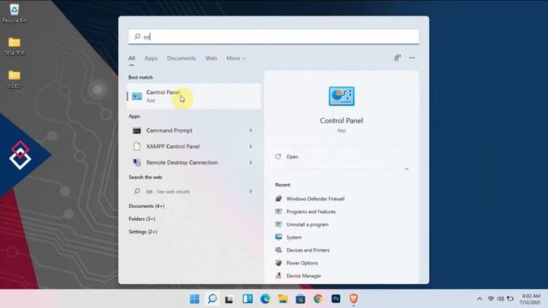Viewport: 548px width, 308px height.
Task: Expand Remote Desktop Connection result chevron
Action: point(251,163)
